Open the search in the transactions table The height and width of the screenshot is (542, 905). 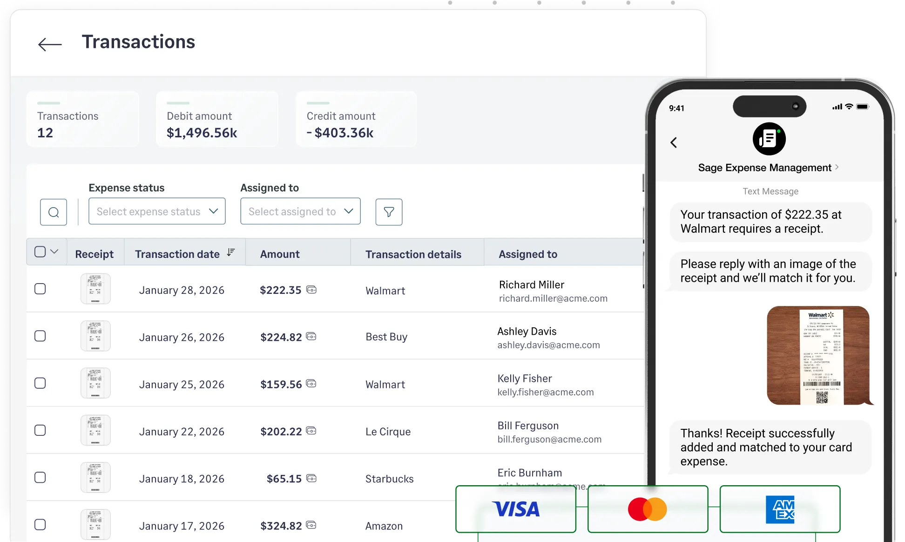point(53,212)
